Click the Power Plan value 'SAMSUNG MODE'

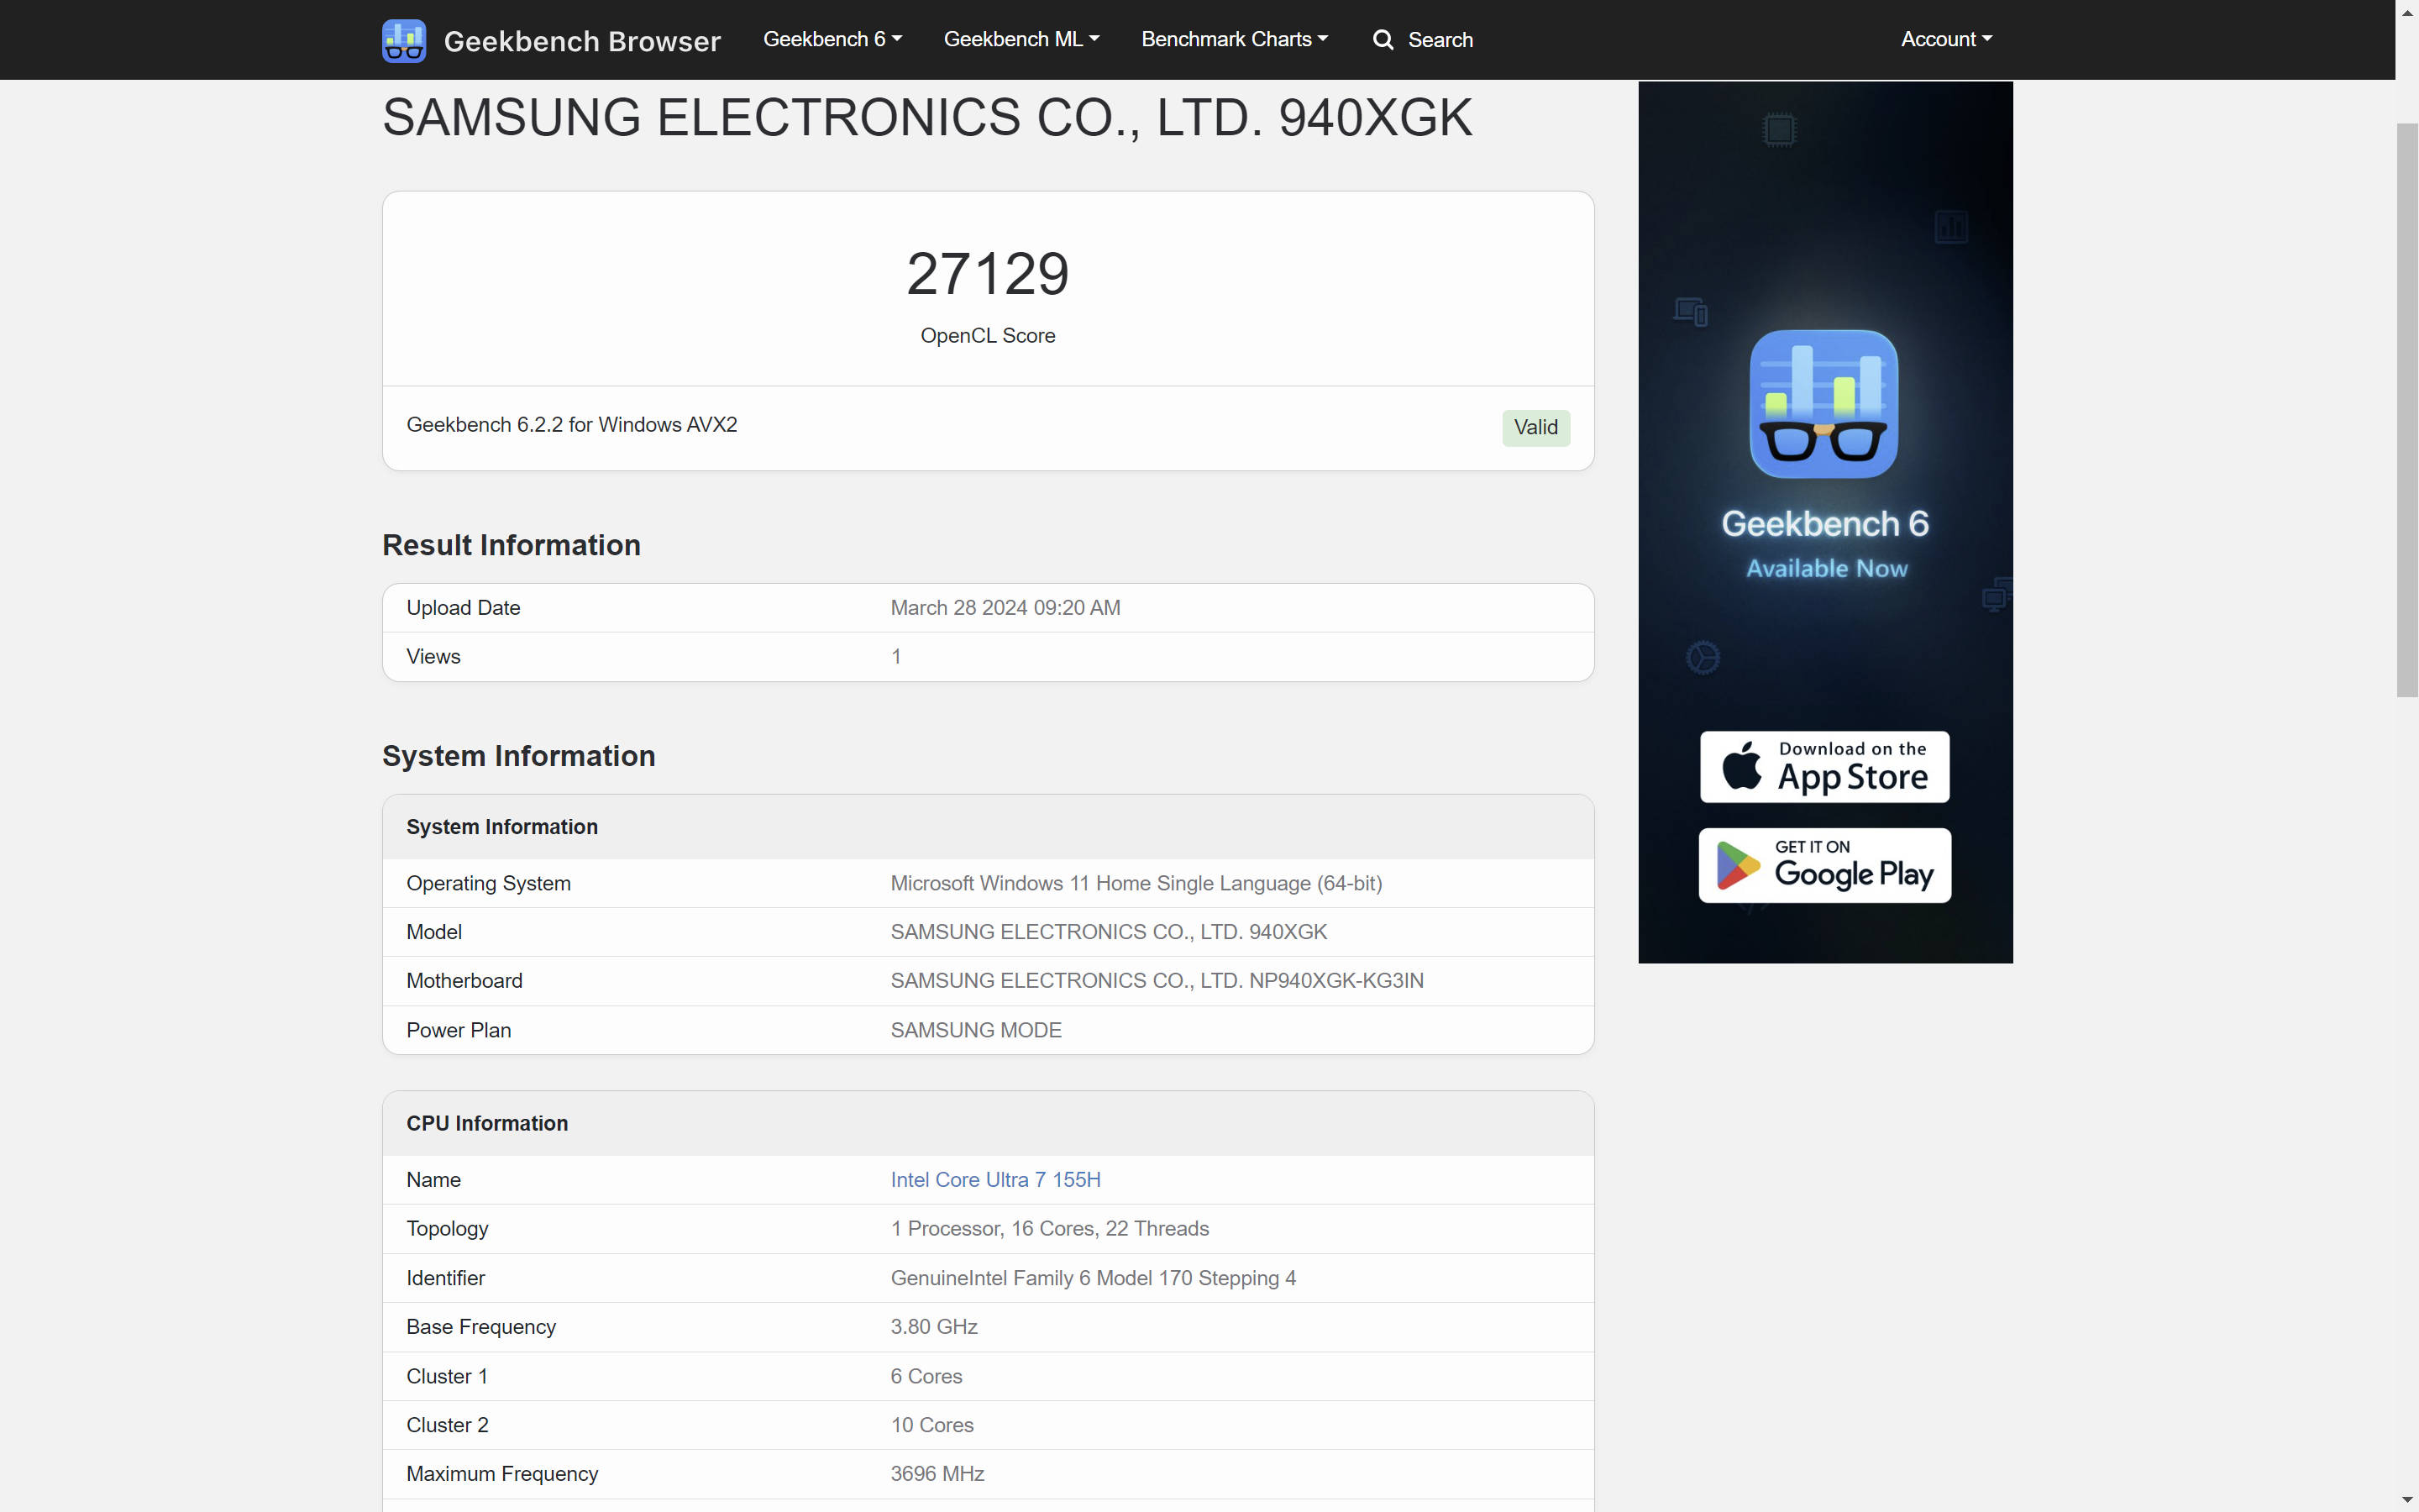click(976, 1030)
